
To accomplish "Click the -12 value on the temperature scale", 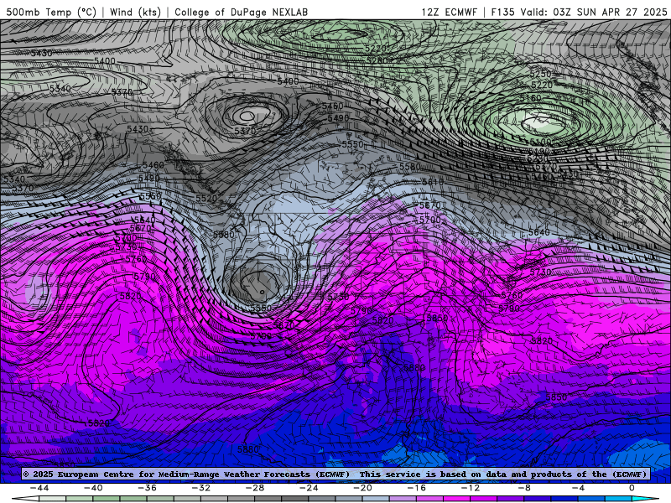I will click(471, 488).
